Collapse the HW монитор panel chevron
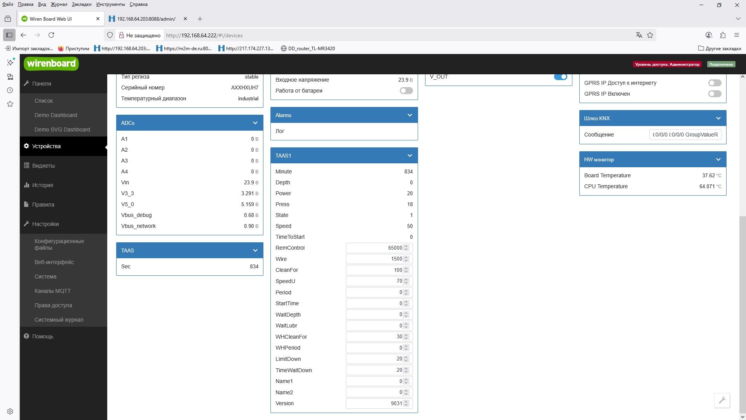 coord(718,159)
